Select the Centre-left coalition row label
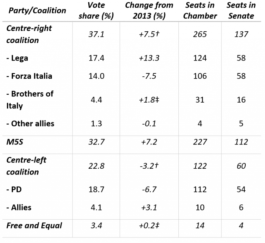 coord(26,166)
